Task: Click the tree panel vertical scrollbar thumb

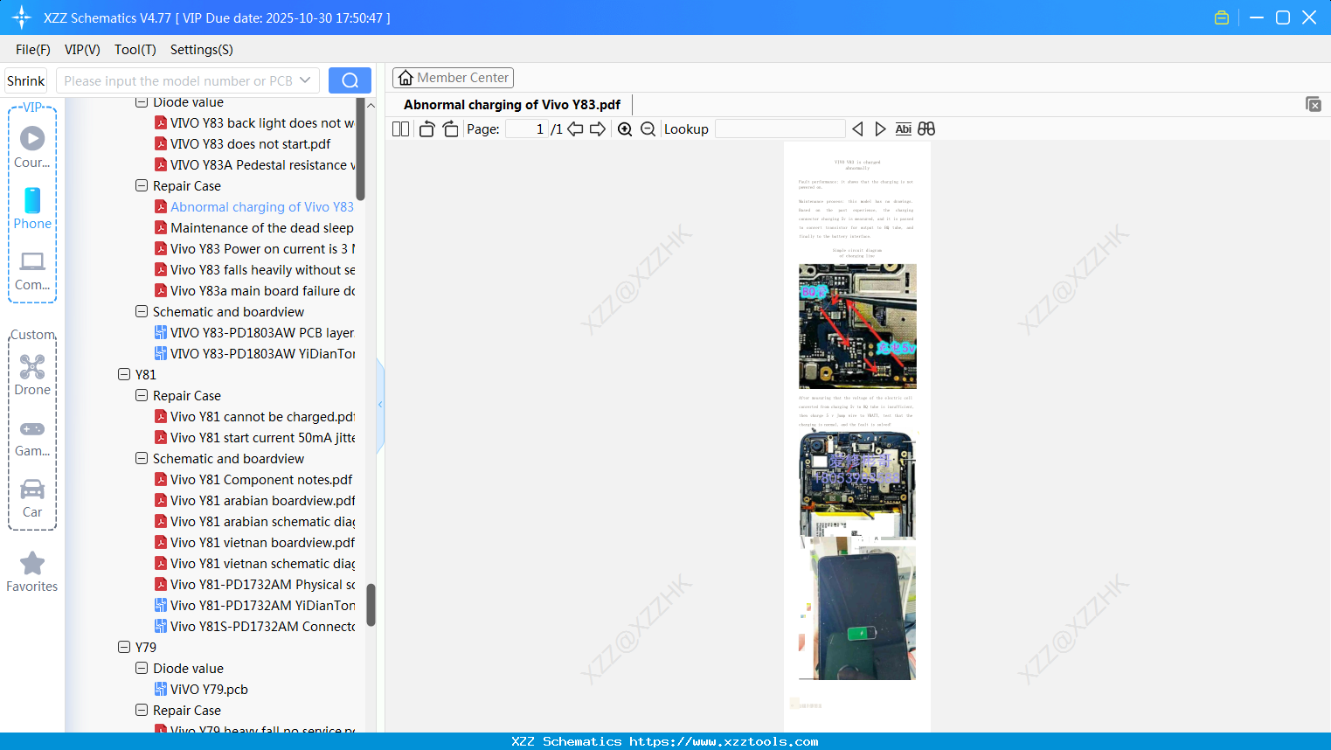Action: [x=371, y=605]
